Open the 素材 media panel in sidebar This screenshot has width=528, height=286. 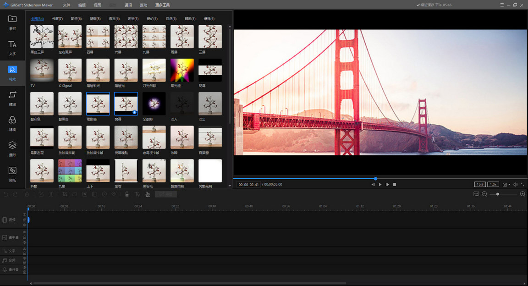(11, 22)
